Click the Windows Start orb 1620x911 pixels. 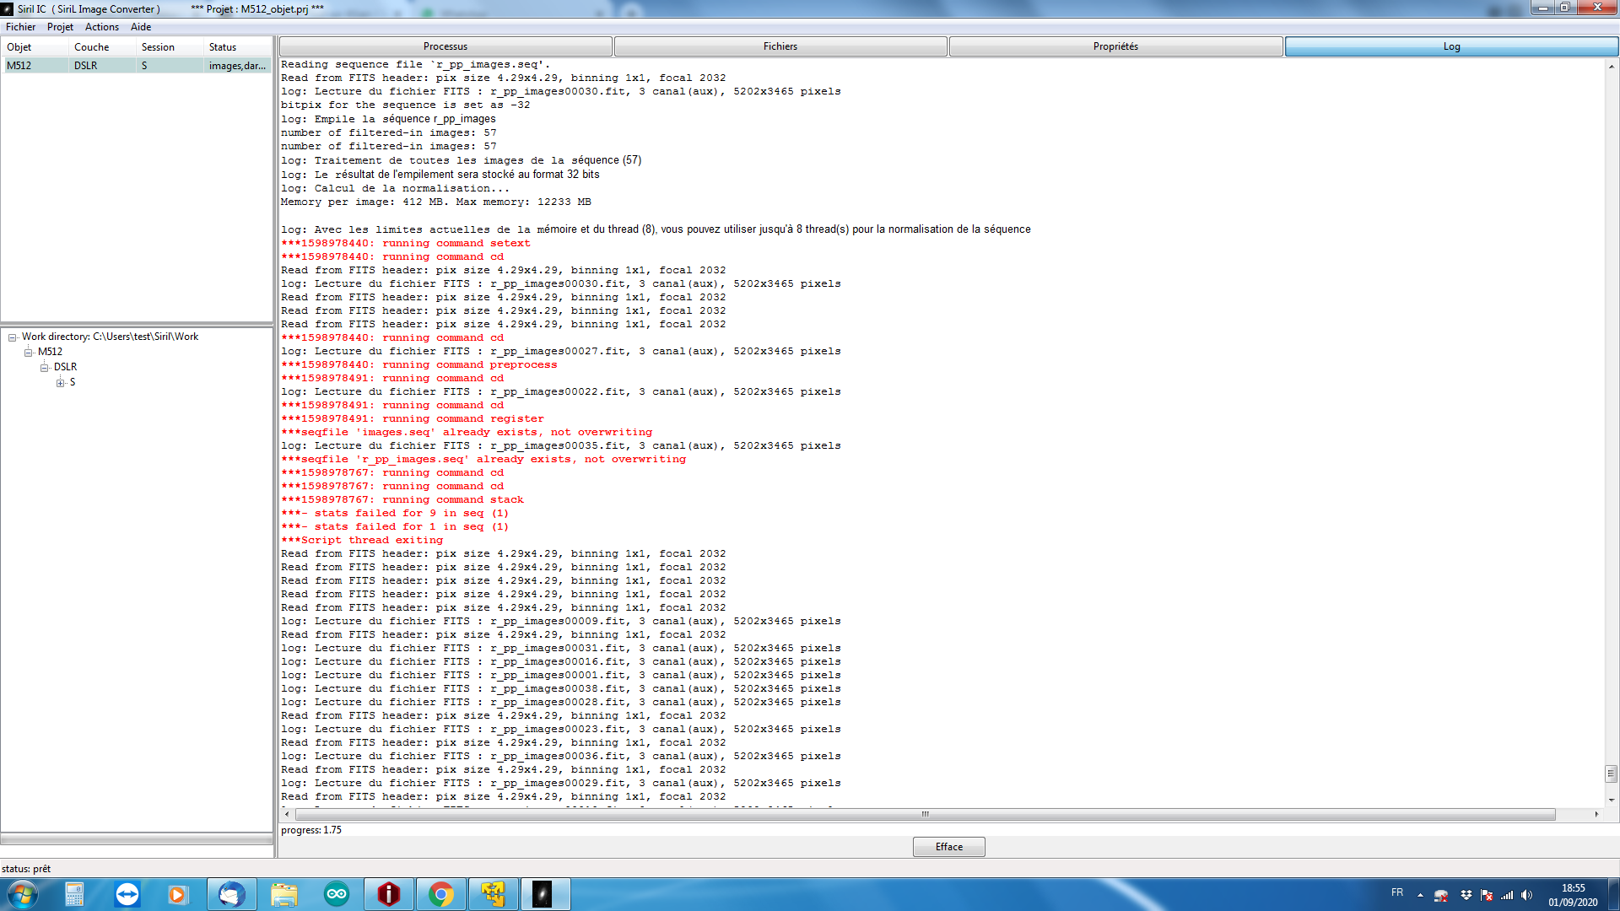(23, 894)
